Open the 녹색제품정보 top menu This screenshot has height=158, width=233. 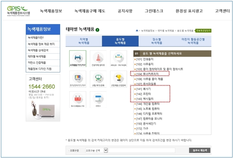(51, 11)
